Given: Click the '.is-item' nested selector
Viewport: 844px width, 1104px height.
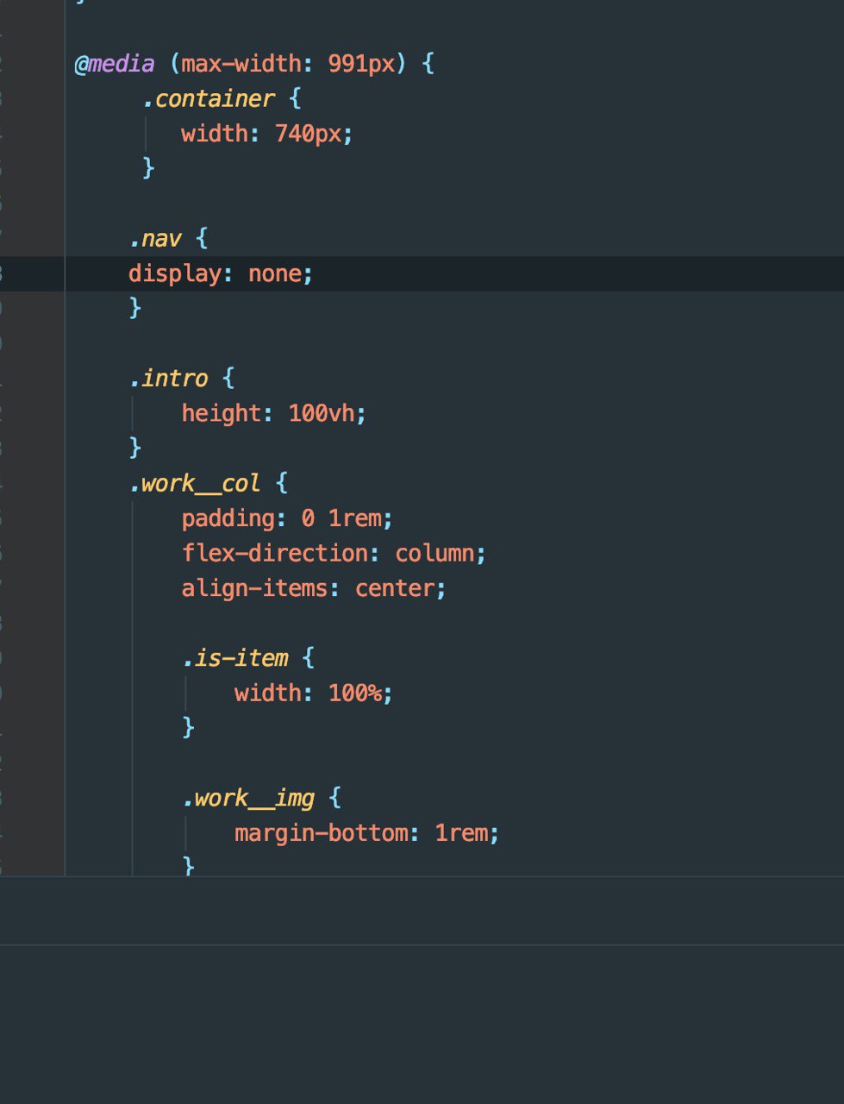Looking at the screenshot, I should [235, 658].
